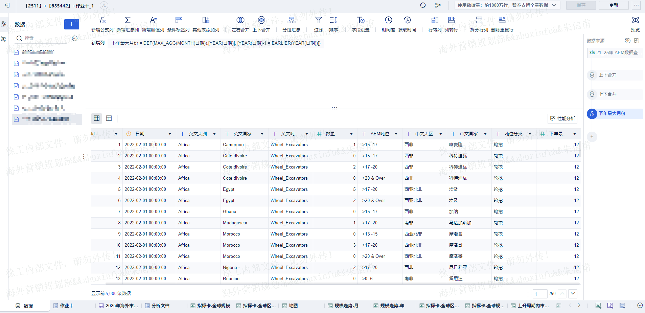Viewport: 645px width, 313px height.
Task: Click the 性能分析 button
Action: coord(562,118)
